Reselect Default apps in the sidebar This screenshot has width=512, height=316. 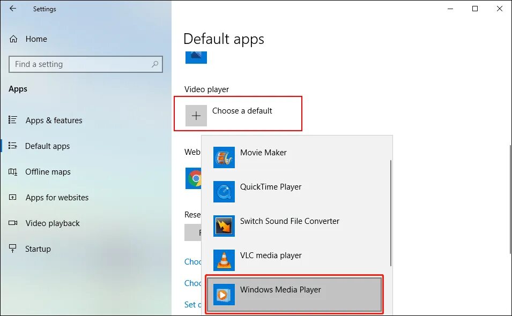click(x=48, y=146)
